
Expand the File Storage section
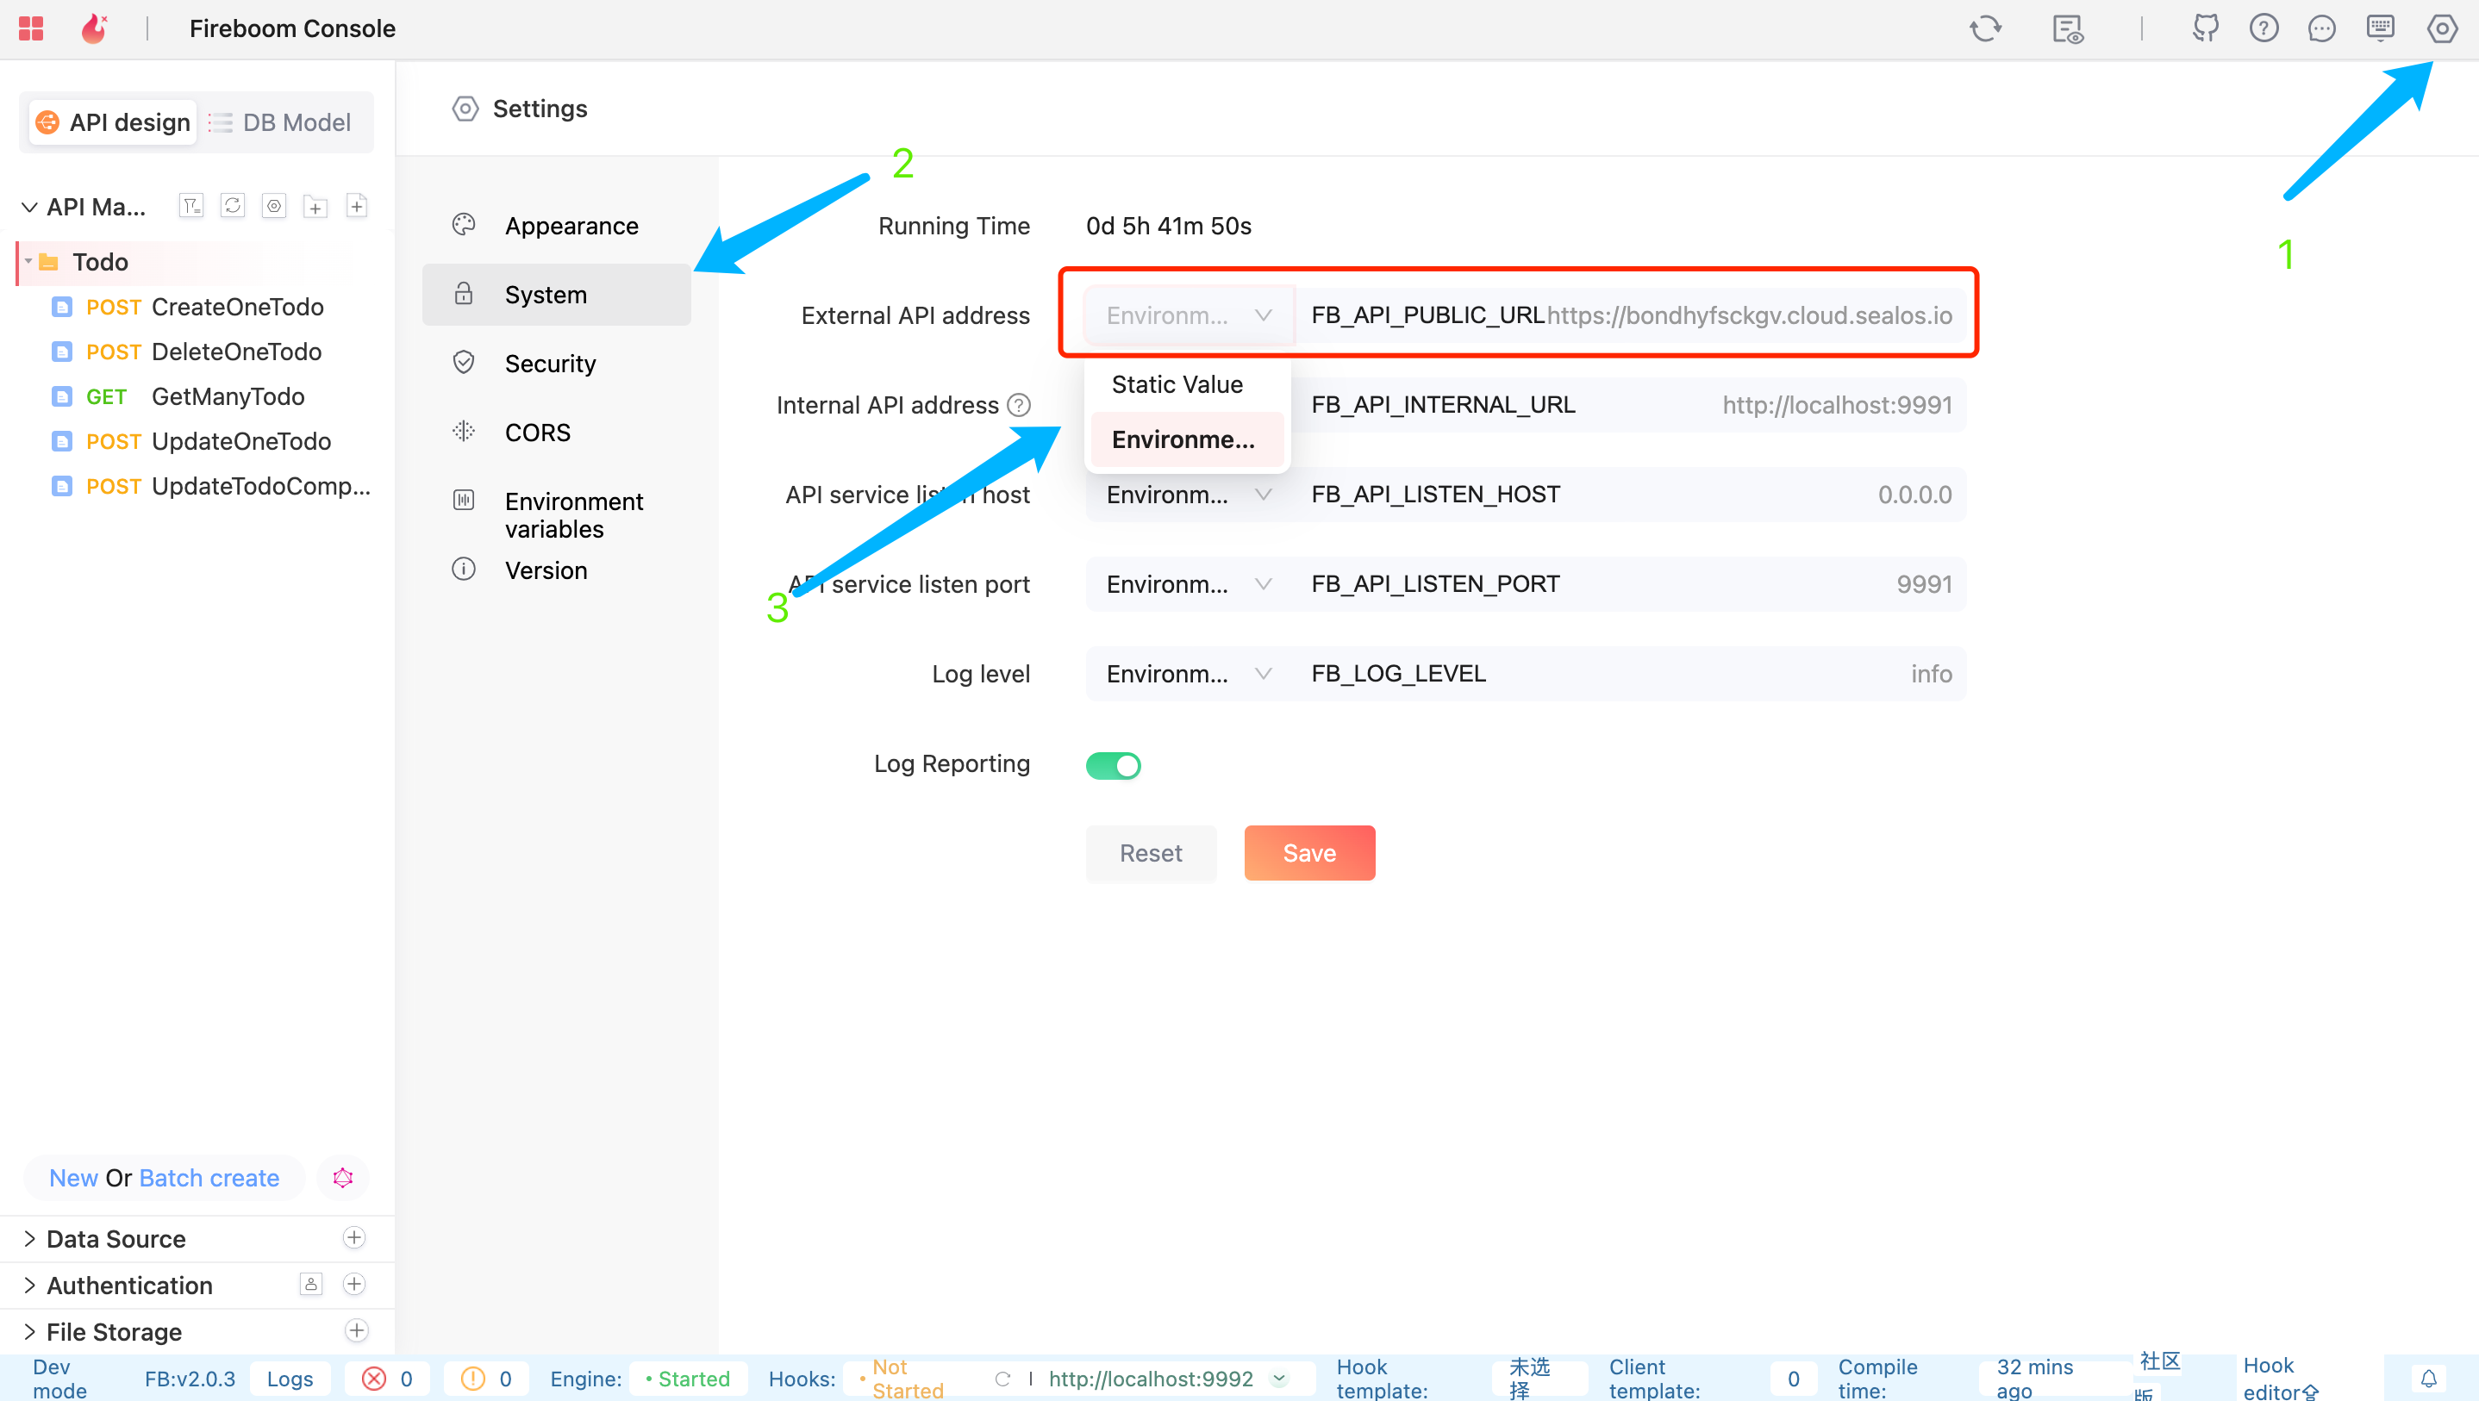(30, 1332)
